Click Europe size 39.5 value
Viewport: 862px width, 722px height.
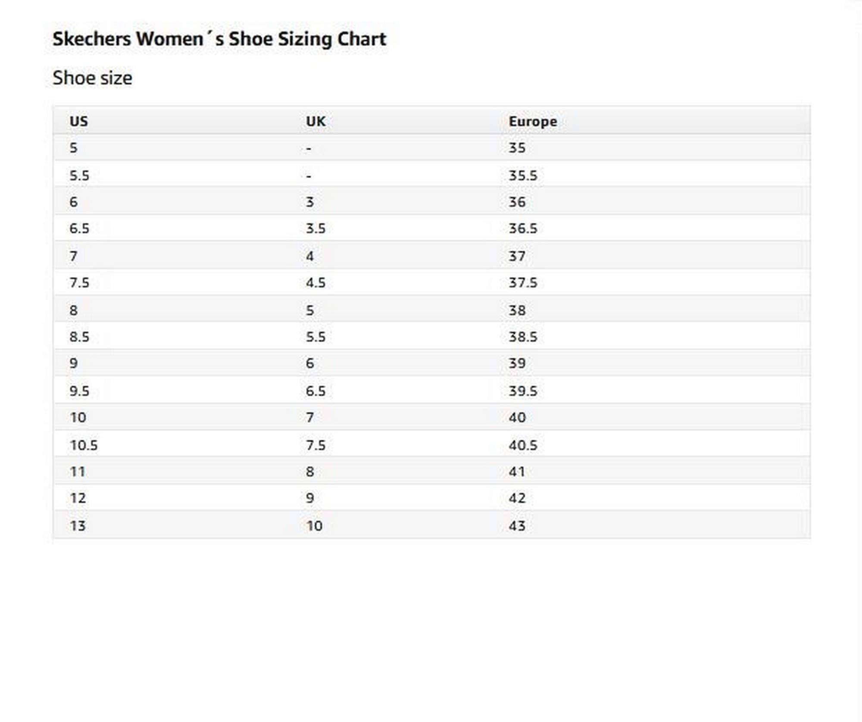pos(523,391)
